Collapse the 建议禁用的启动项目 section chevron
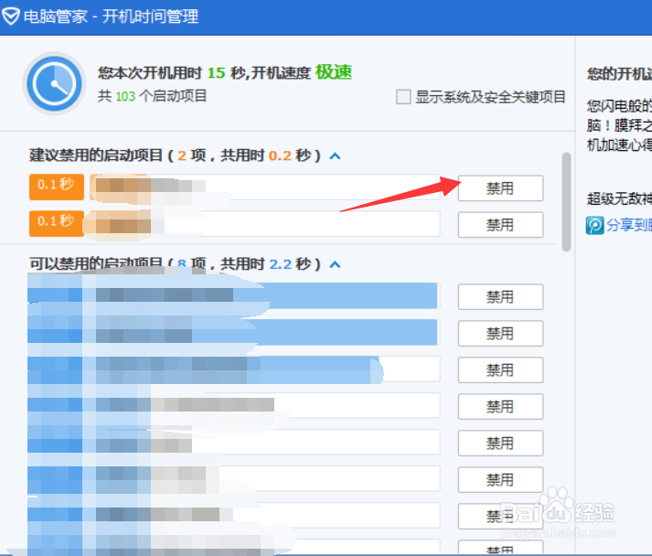The width and height of the screenshot is (652, 556). pos(335,156)
